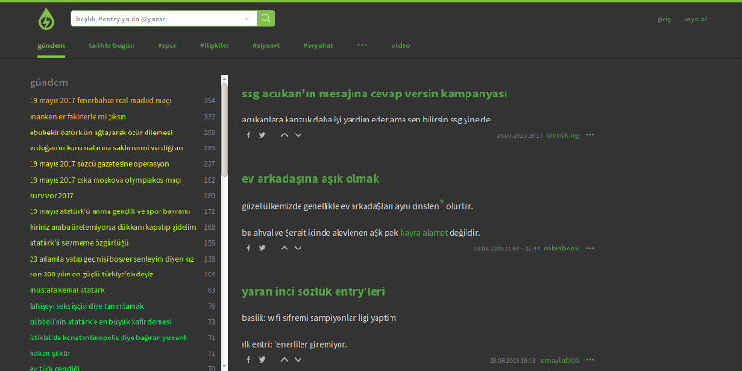Open the #spor channel tab
The image size is (742, 371).
pyautogui.click(x=168, y=45)
